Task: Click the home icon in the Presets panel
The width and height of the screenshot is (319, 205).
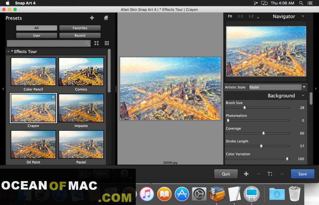Action: [106, 18]
